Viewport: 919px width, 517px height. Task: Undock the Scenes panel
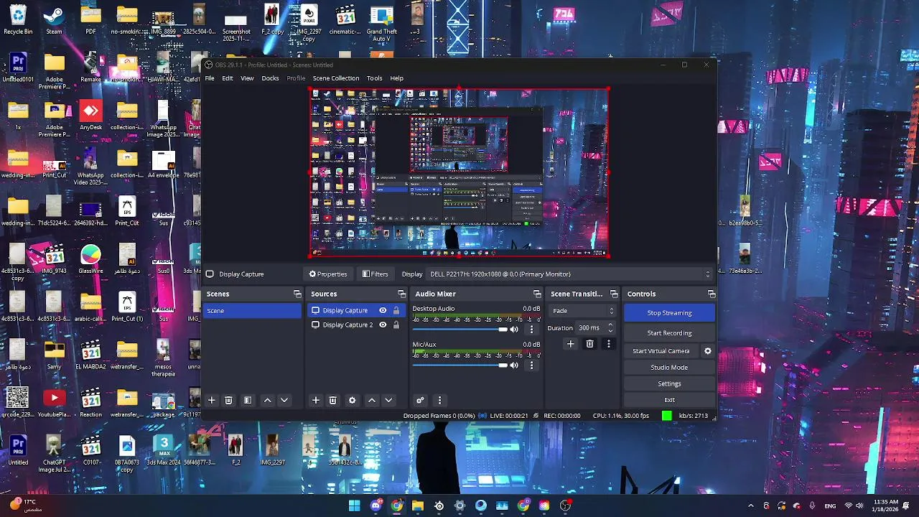pyautogui.click(x=297, y=294)
